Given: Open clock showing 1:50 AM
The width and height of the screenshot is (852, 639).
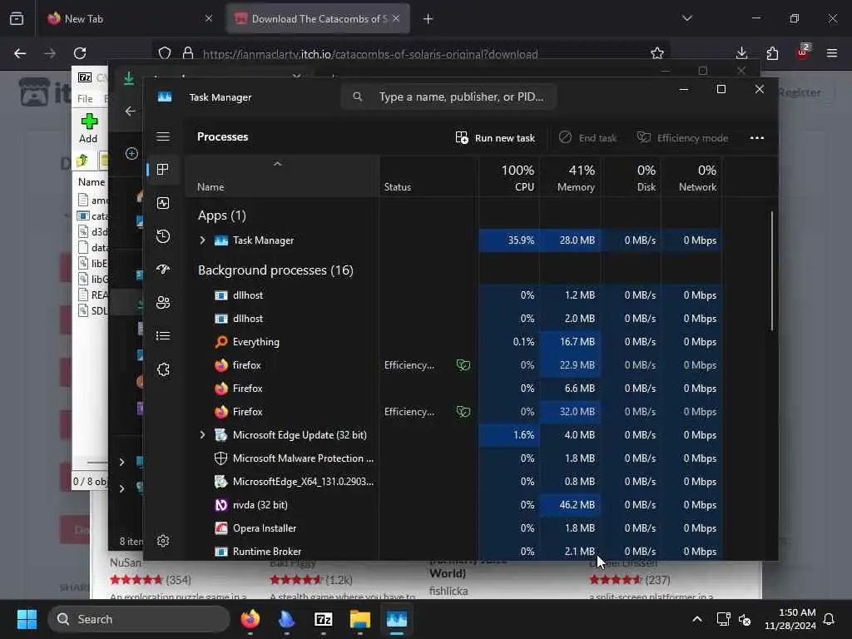Looking at the screenshot, I should tap(790, 619).
